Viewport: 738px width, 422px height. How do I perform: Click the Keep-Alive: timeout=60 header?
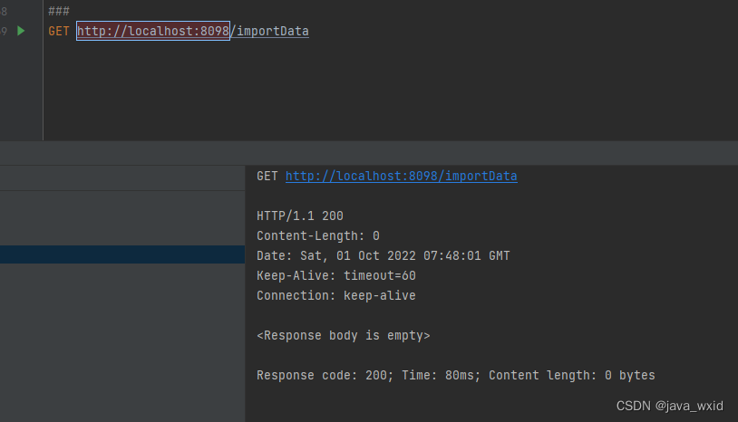coord(336,275)
